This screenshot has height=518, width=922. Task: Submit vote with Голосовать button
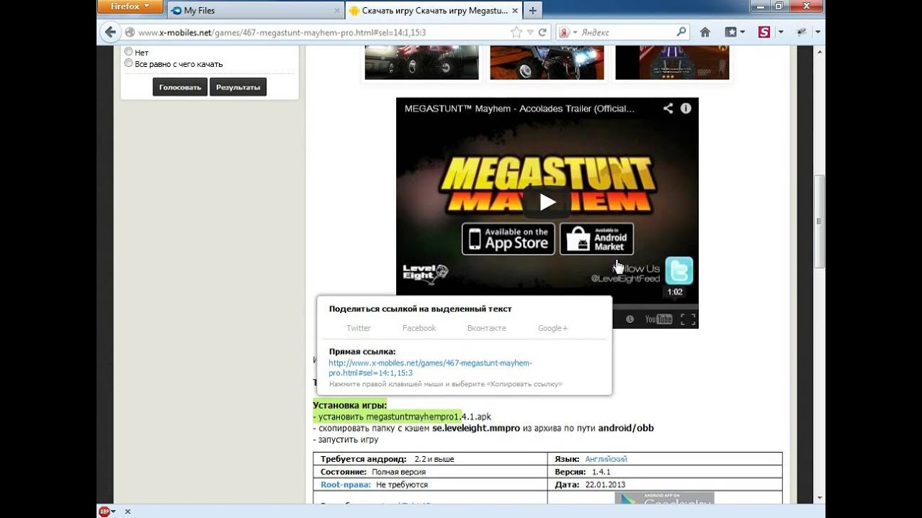pos(180,87)
